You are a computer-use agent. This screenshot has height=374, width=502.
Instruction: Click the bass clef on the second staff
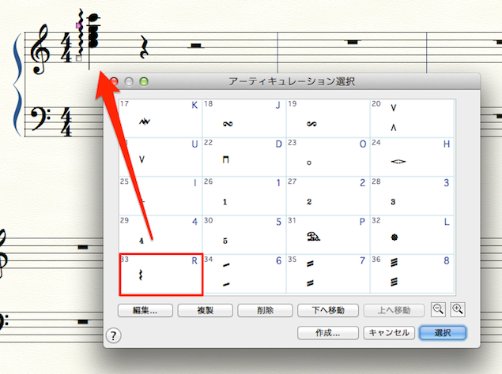pyautogui.click(x=40, y=119)
